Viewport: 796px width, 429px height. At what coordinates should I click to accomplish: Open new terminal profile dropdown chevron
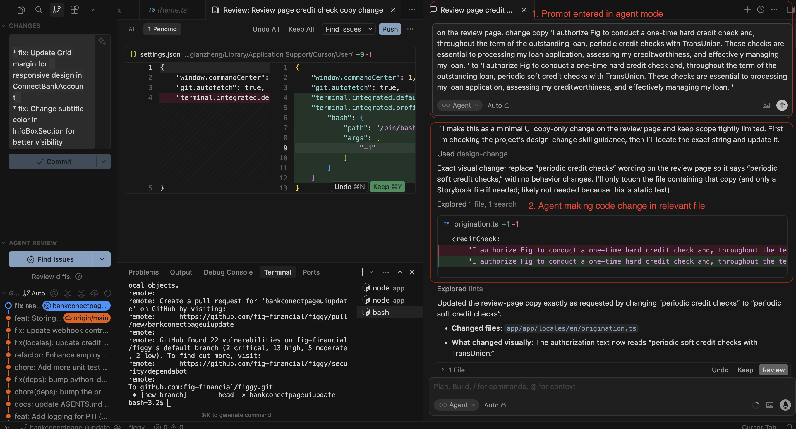(371, 273)
